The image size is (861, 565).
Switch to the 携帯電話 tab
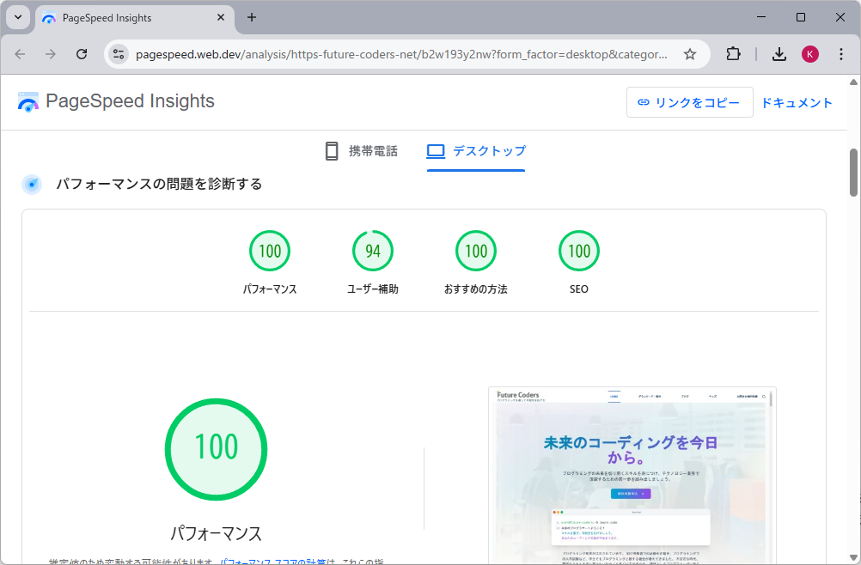click(361, 151)
